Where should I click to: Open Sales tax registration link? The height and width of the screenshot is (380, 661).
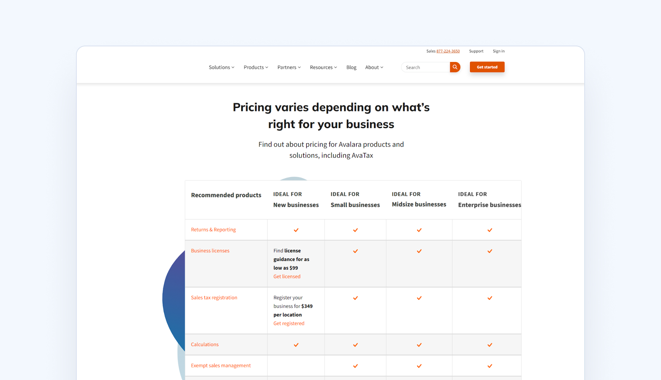click(214, 298)
